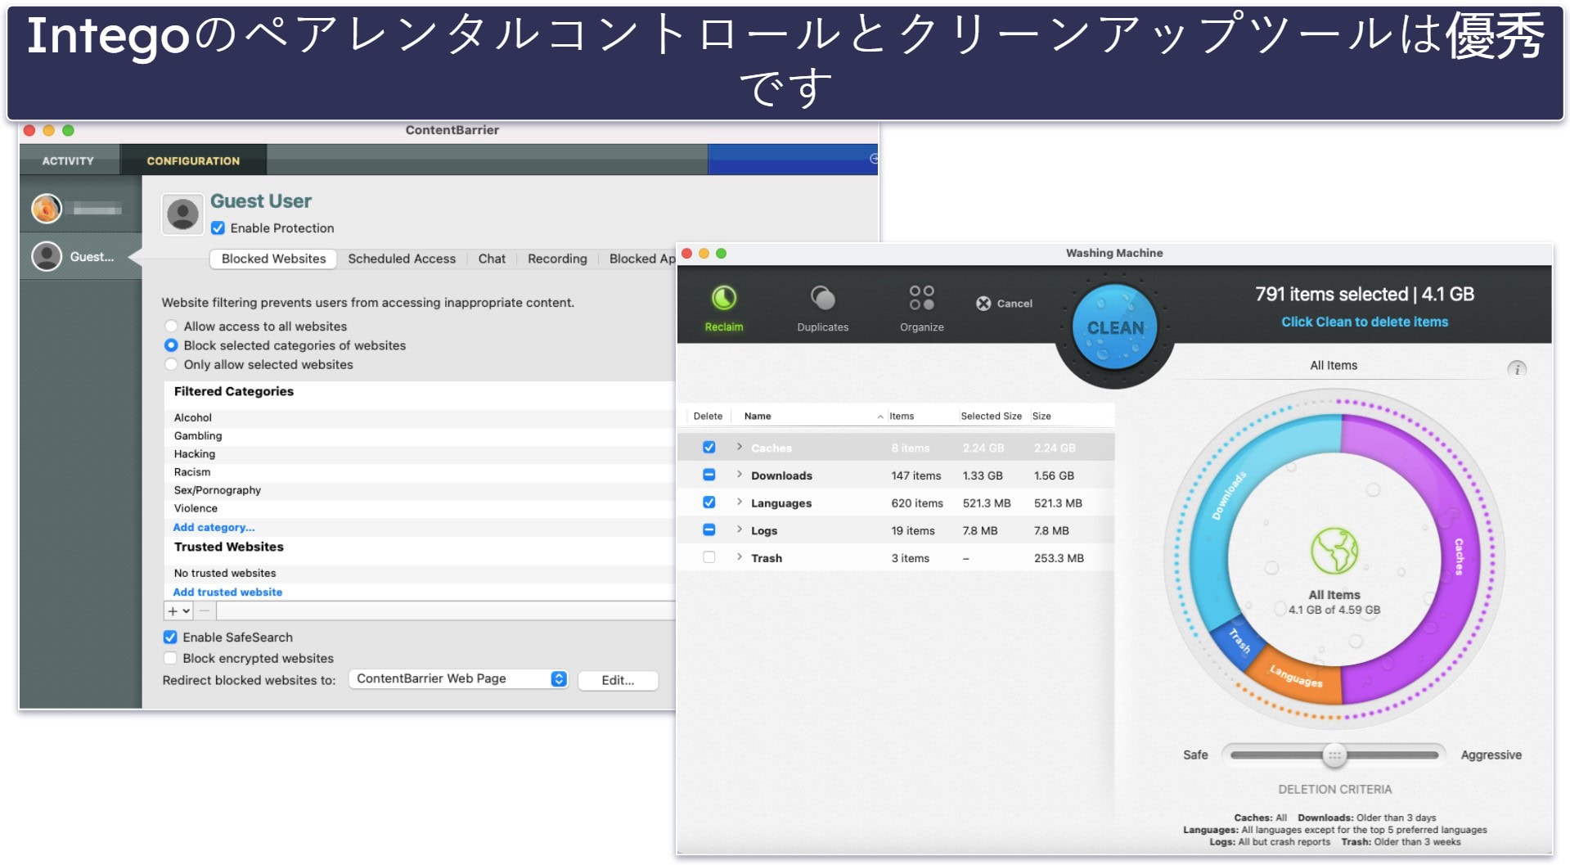Select the Blocked Websites tab
The width and height of the screenshot is (1570, 865).
click(x=273, y=259)
